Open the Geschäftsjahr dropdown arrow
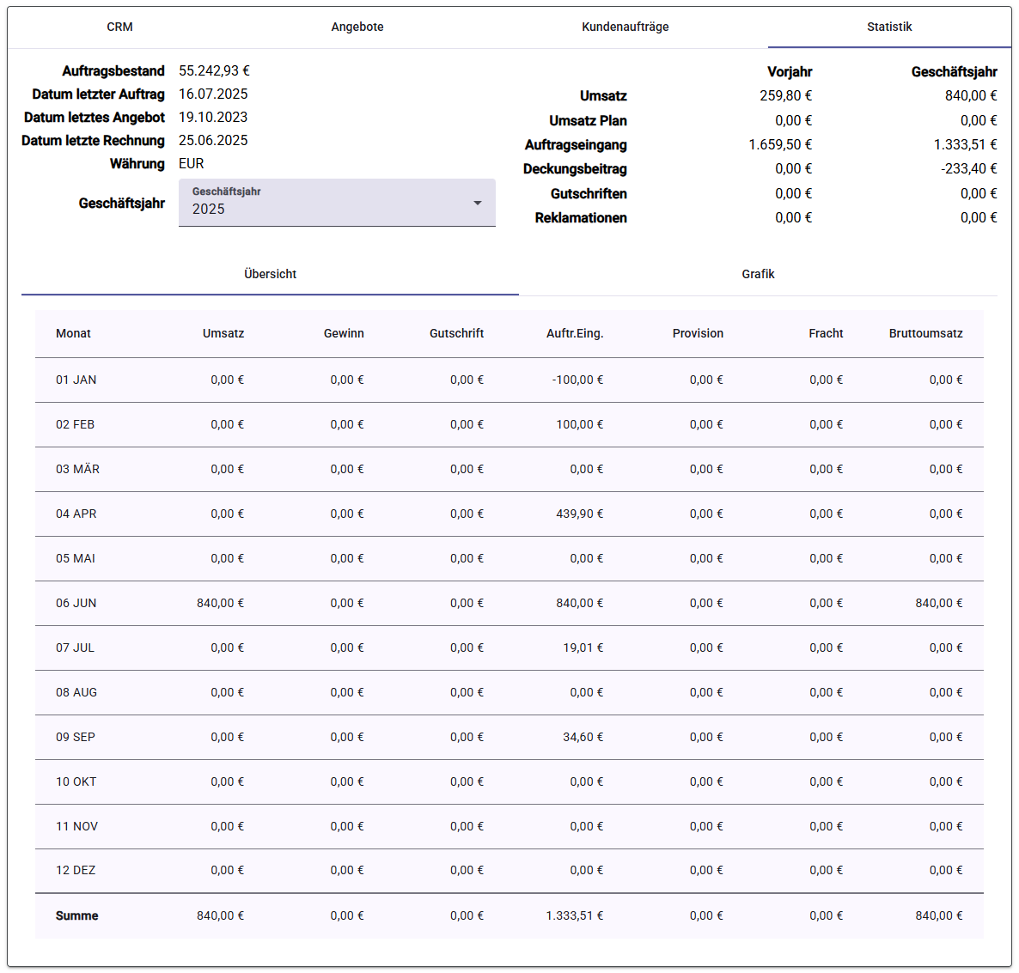1019x973 pixels. [x=478, y=204]
